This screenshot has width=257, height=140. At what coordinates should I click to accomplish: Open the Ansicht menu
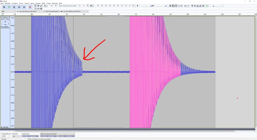pyautogui.click(x=21, y=3)
